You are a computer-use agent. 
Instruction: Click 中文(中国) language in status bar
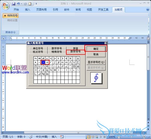point(42,137)
